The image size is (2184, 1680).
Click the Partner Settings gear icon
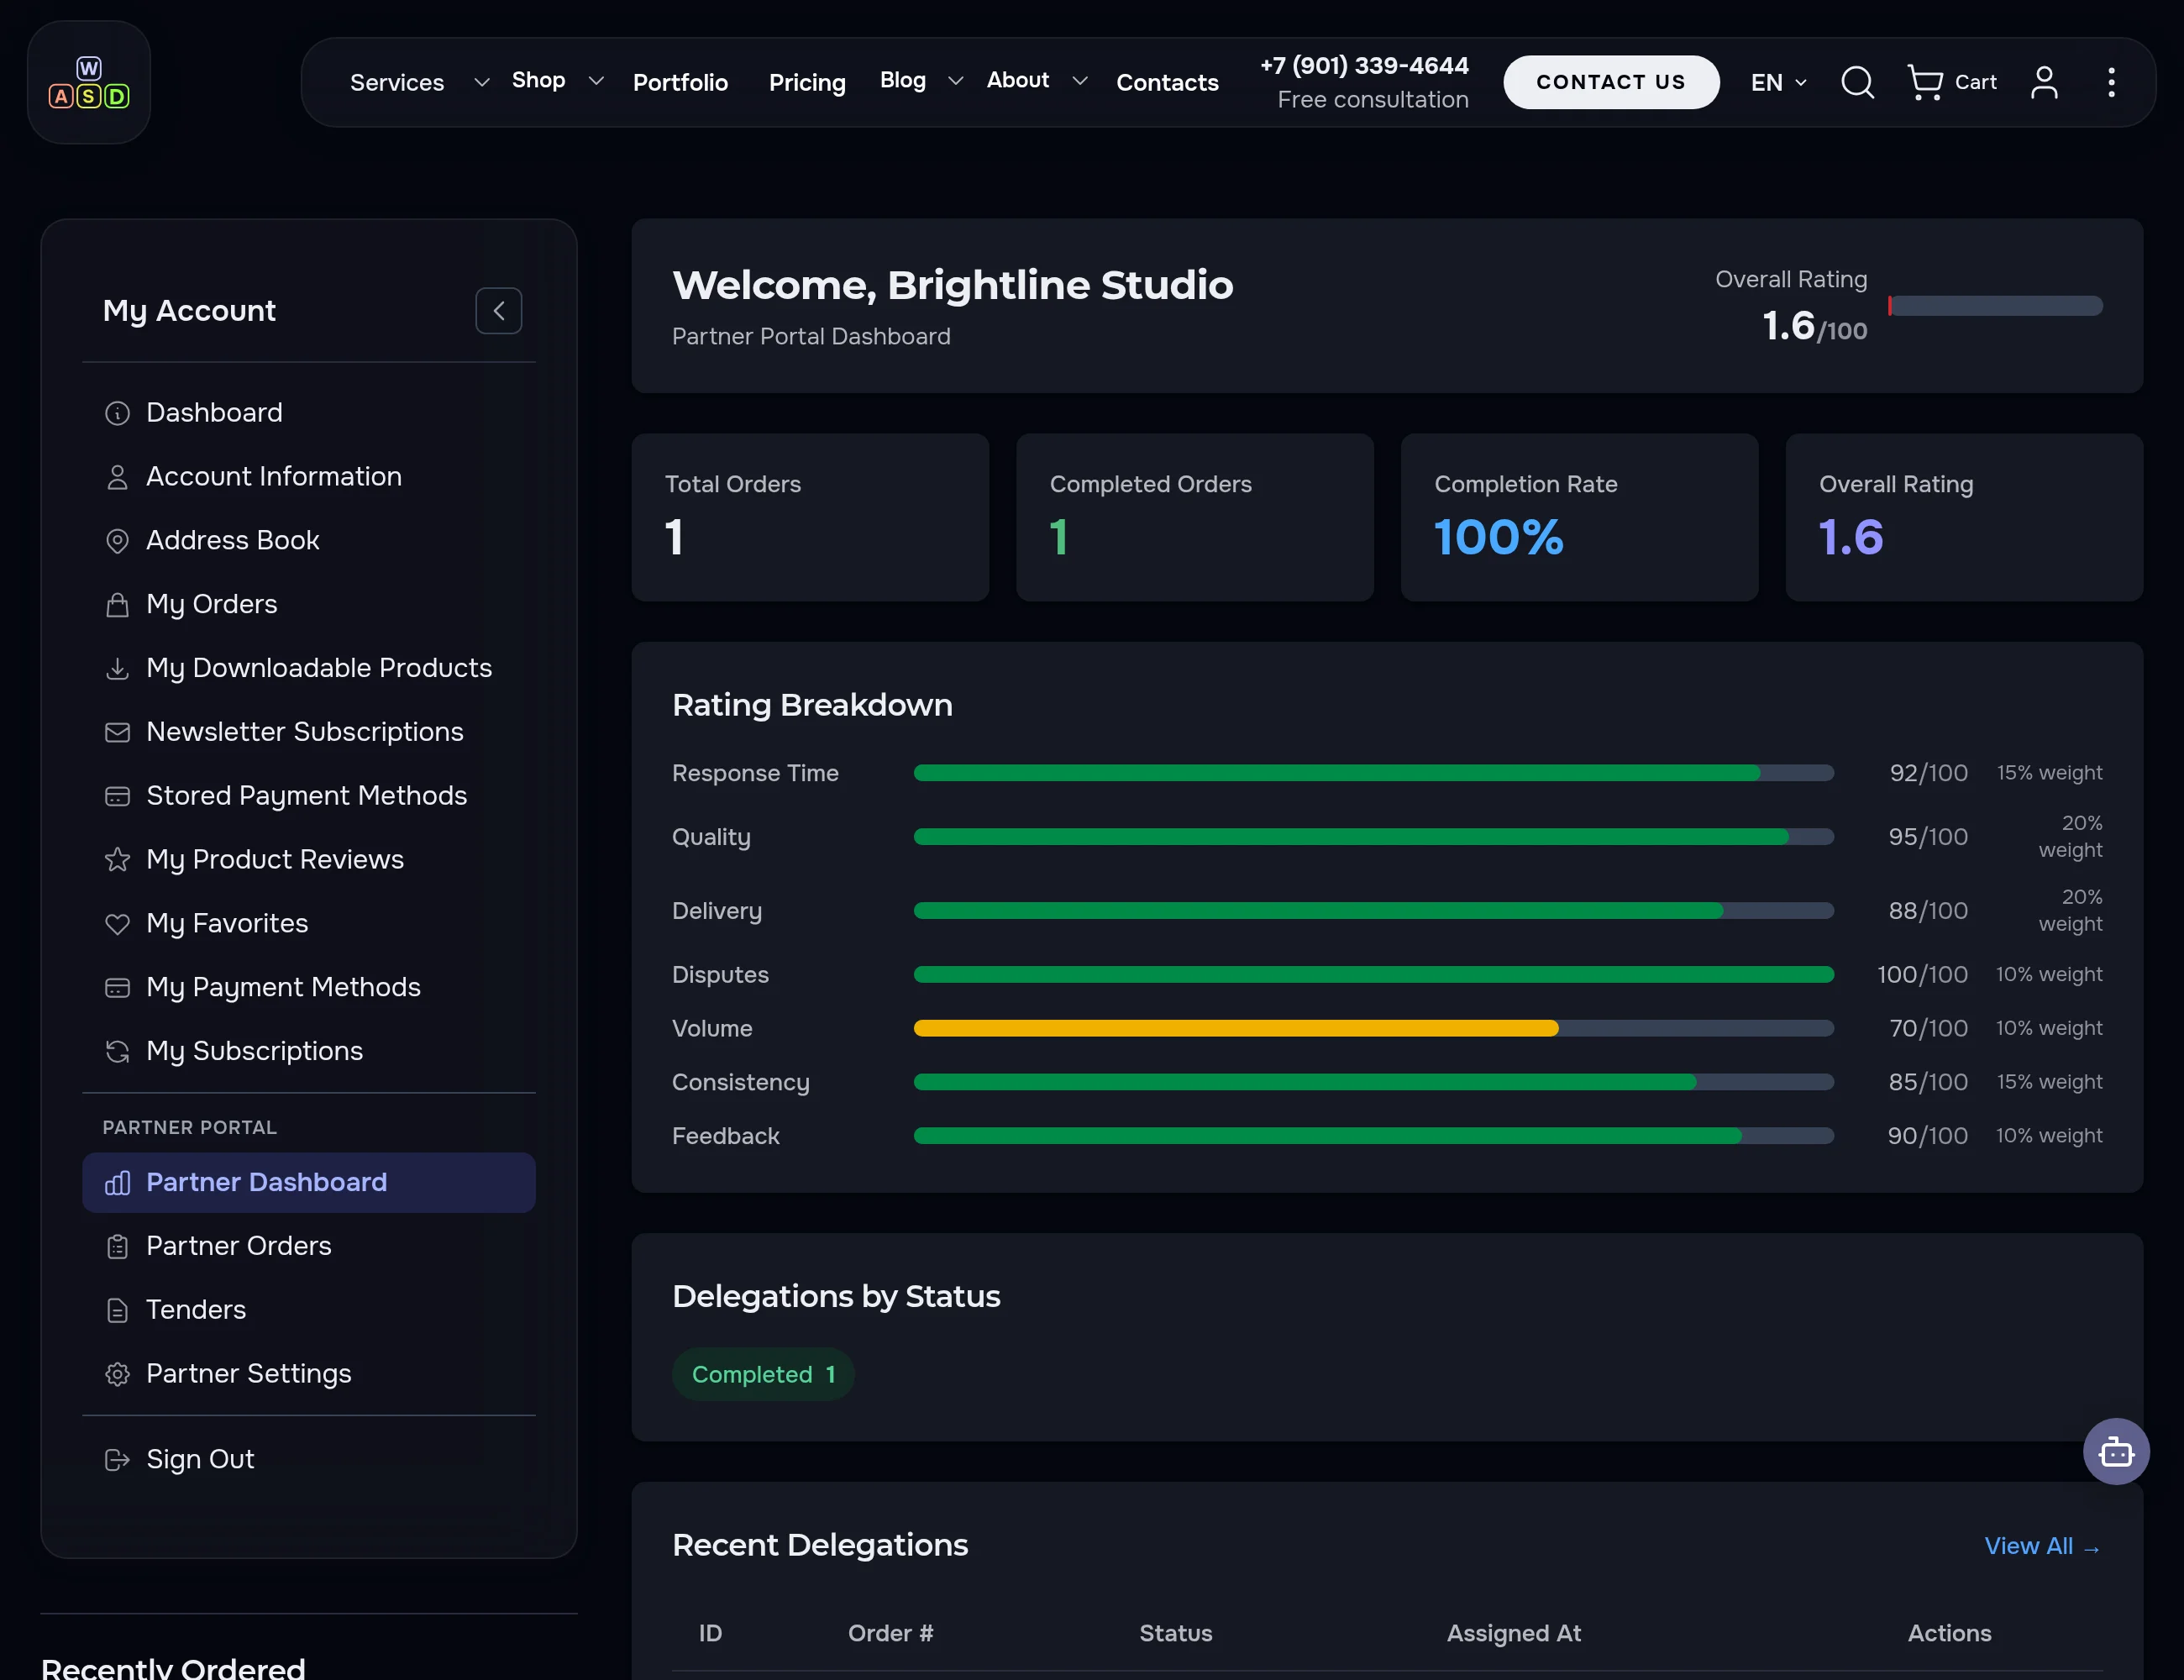point(117,1374)
